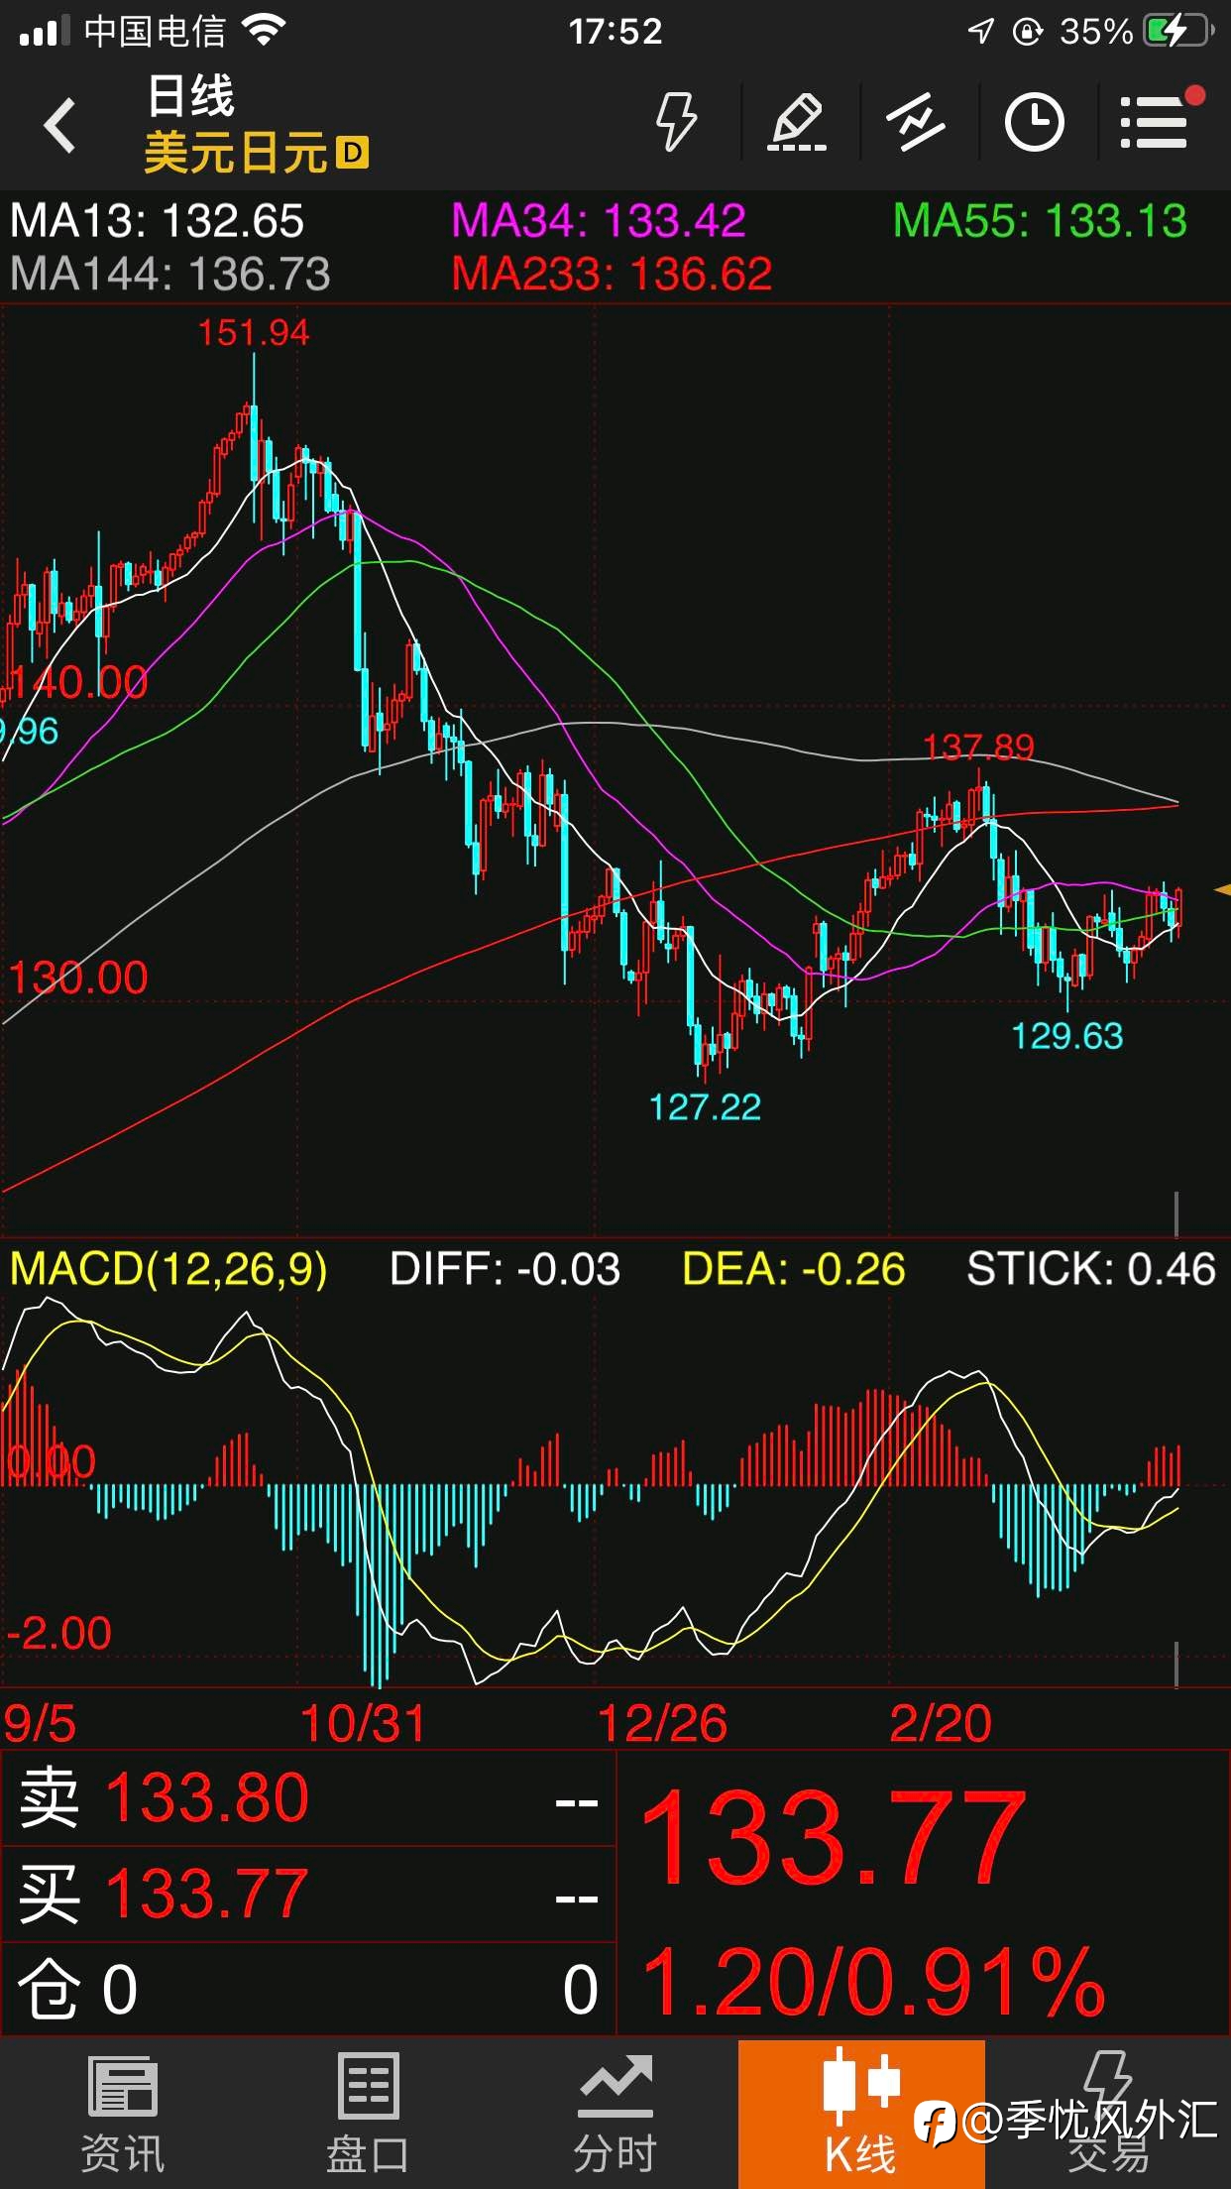The height and width of the screenshot is (2189, 1231).
Task: Tap the lightning quick-trade icon
Action: pyautogui.click(x=676, y=122)
